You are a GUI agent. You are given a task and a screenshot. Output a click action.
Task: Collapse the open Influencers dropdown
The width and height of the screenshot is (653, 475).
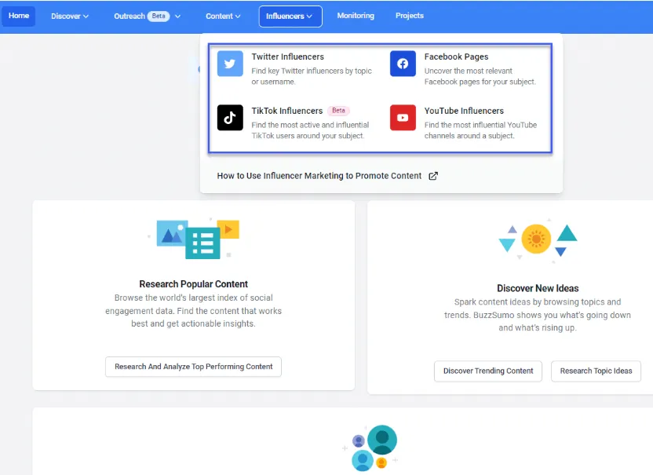[290, 15]
